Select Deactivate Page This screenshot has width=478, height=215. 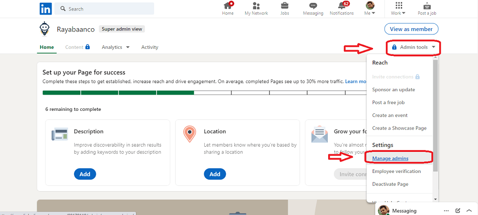390,184
